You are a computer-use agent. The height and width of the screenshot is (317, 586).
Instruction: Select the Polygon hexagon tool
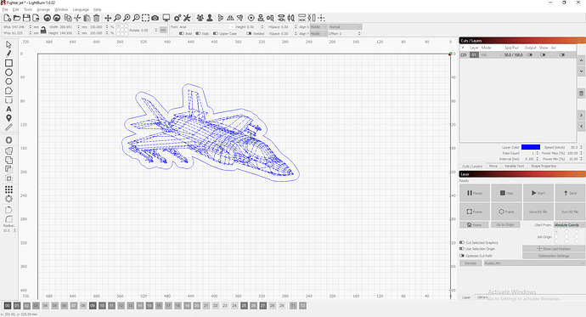coord(8,82)
